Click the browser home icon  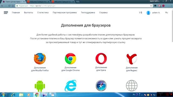[x=13, y=6]
